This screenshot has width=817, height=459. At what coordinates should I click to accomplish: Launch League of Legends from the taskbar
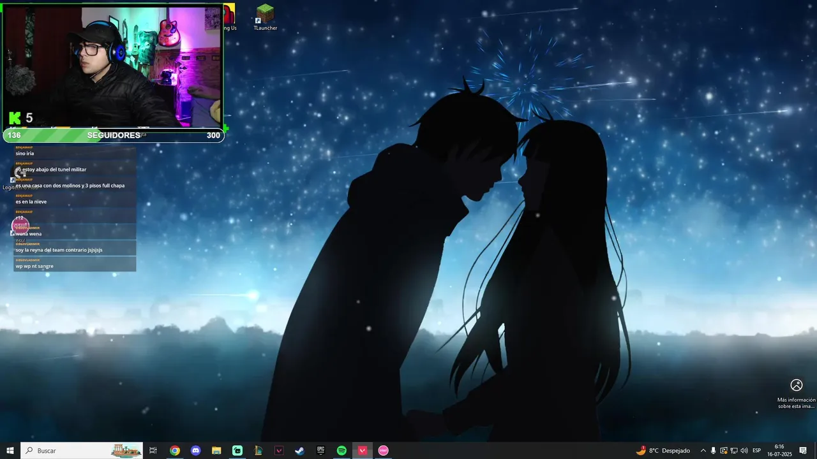point(259,451)
